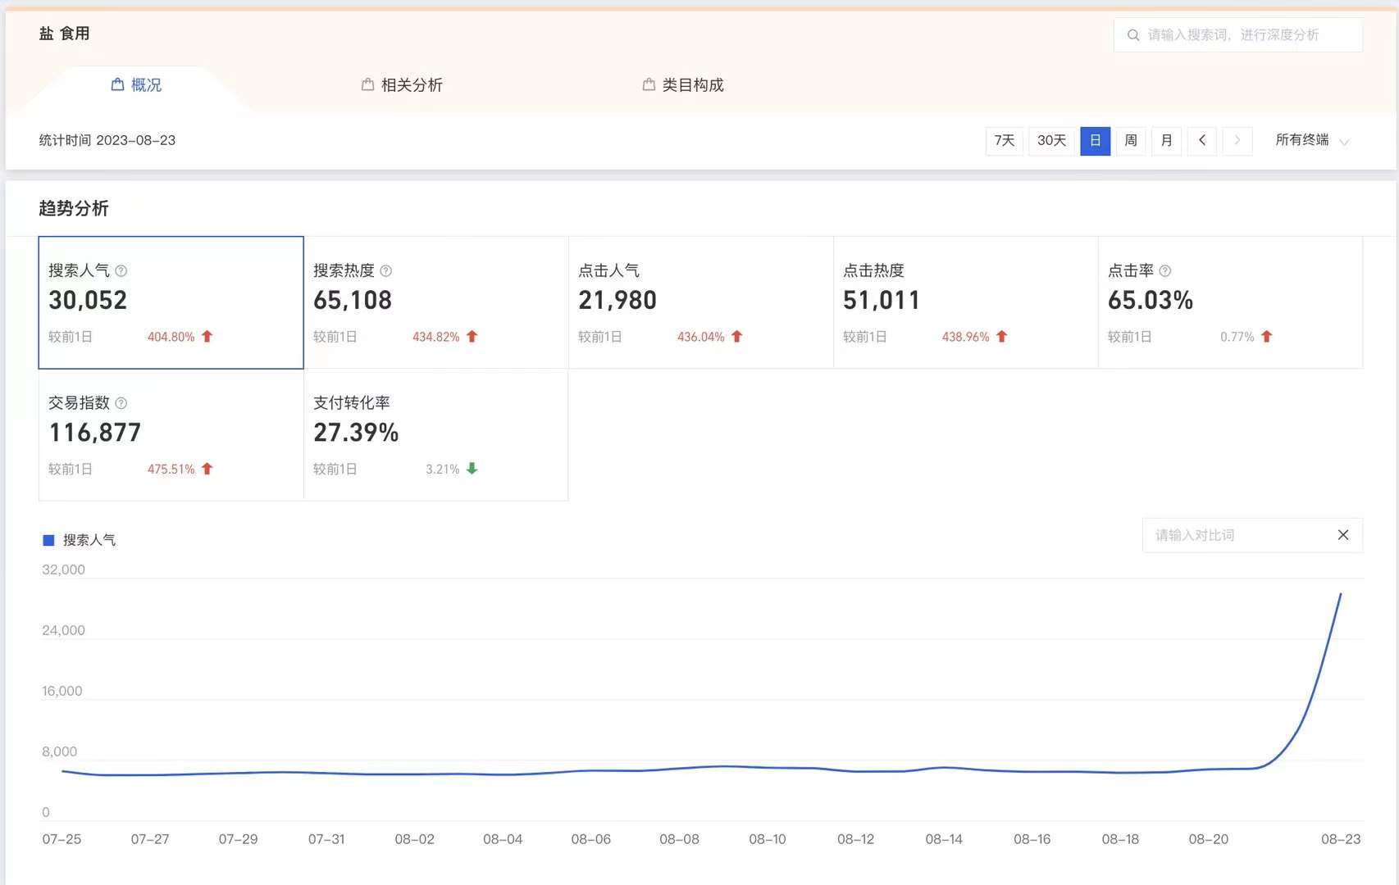Click red up arrow in 搜索人气 card
This screenshot has width=1399, height=885.
pyautogui.click(x=207, y=337)
